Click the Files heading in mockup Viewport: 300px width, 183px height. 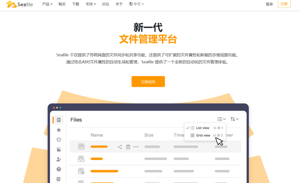(x=76, y=120)
